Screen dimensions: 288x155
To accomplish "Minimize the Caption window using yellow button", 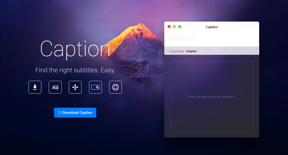I will coord(174,27).
